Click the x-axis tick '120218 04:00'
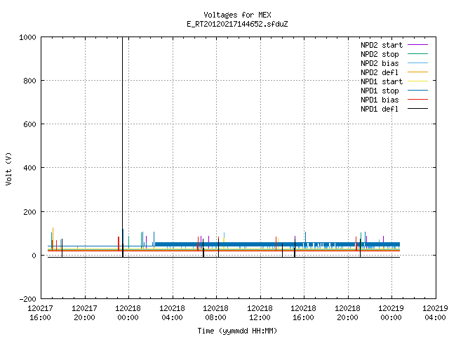The height and width of the screenshot is (337, 449). 172,313
